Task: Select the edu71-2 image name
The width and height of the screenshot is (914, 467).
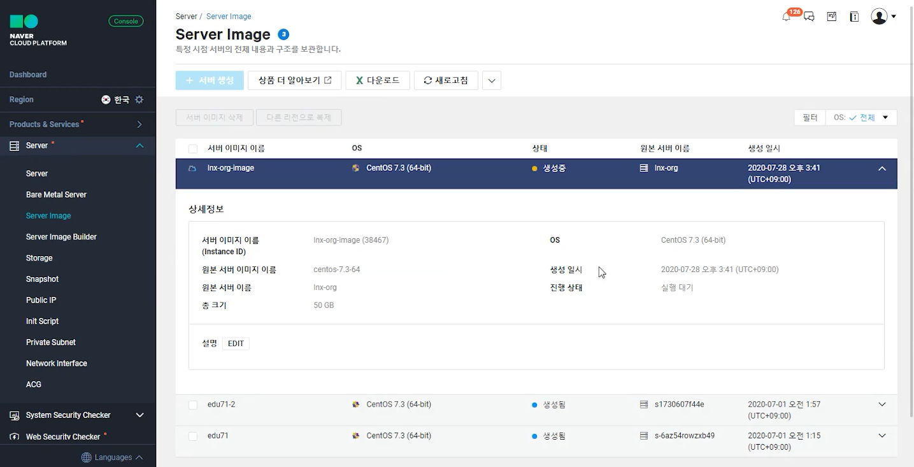Action: [222, 405]
